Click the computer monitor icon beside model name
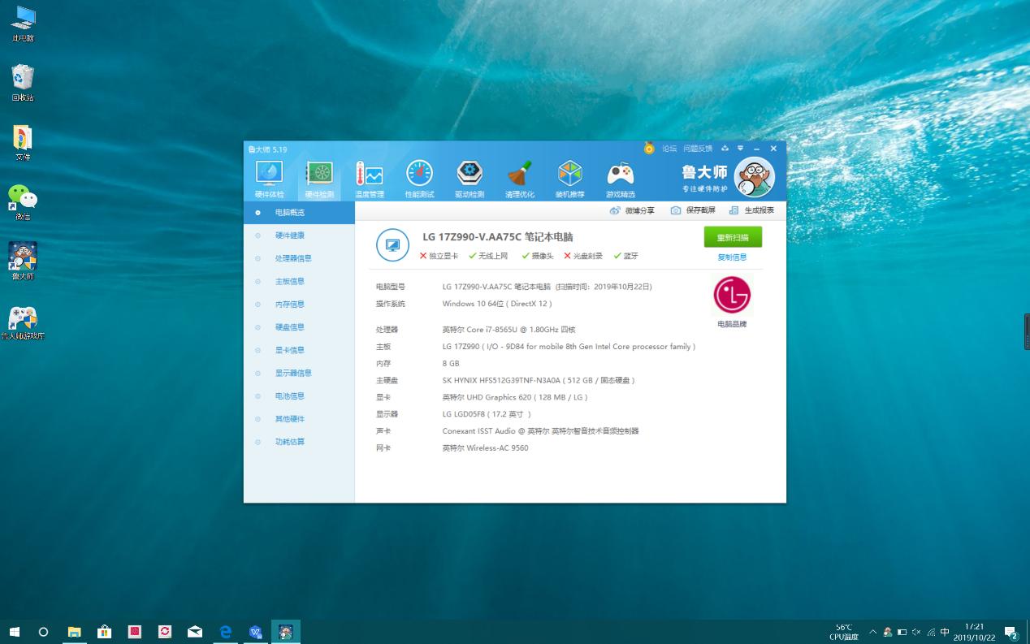This screenshot has height=644, width=1030. click(392, 244)
